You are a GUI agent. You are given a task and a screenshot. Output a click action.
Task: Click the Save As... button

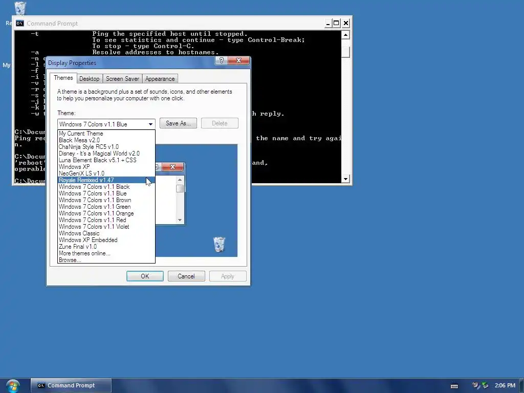pos(178,123)
